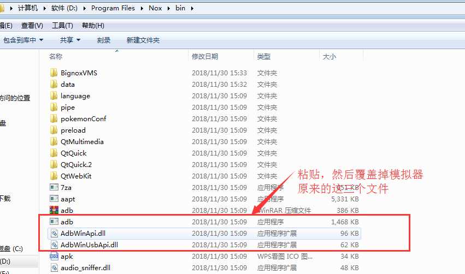Viewport: 465px width, 274px height.
Task: Click the 新建文件夹 button
Action: 143,40
